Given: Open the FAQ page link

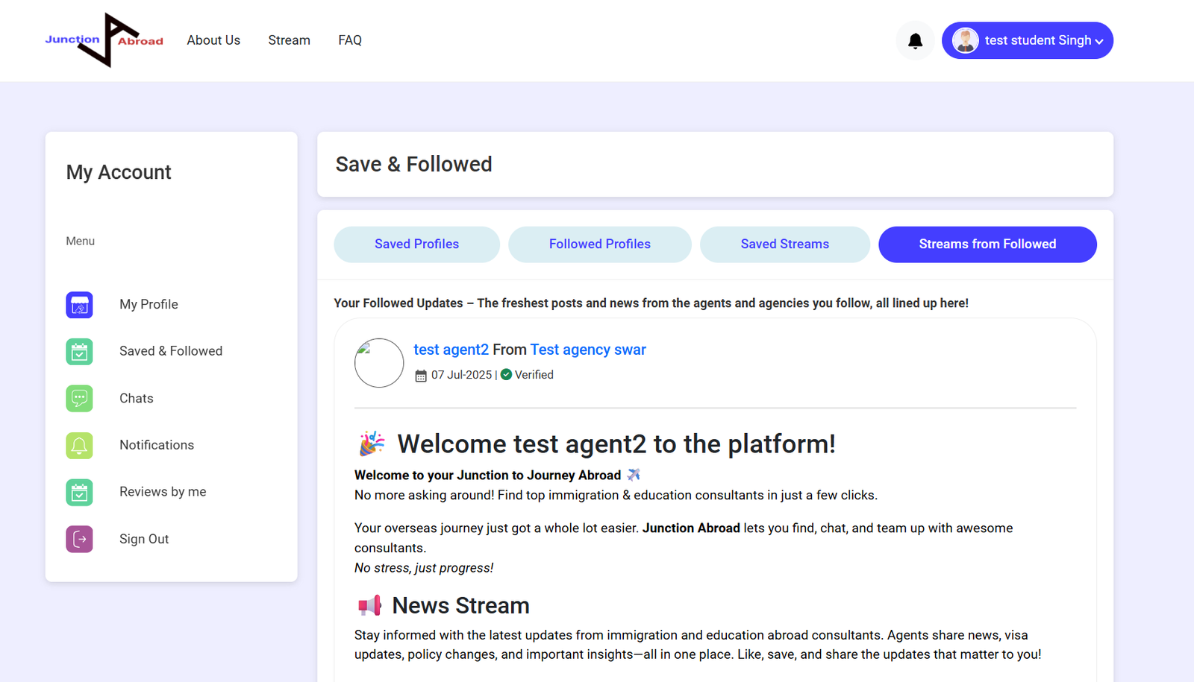Looking at the screenshot, I should pyautogui.click(x=349, y=40).
